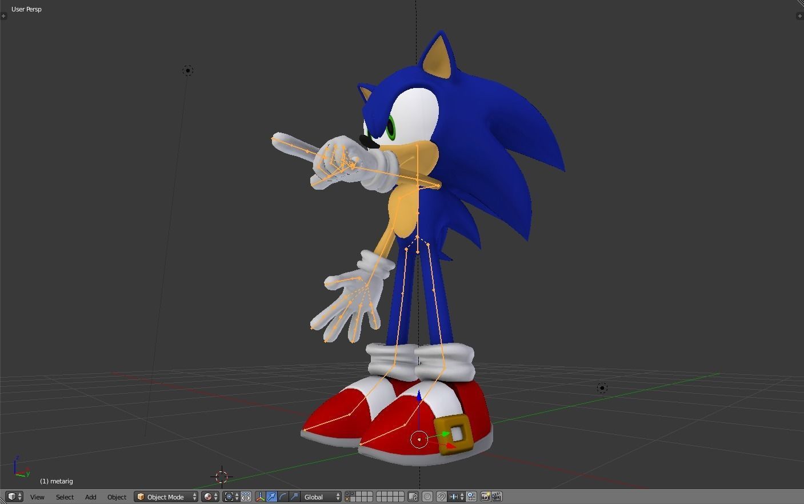Click Sonic's gold shoe buckle
Viewport: 804px width, 504px height.
[454, 435]
